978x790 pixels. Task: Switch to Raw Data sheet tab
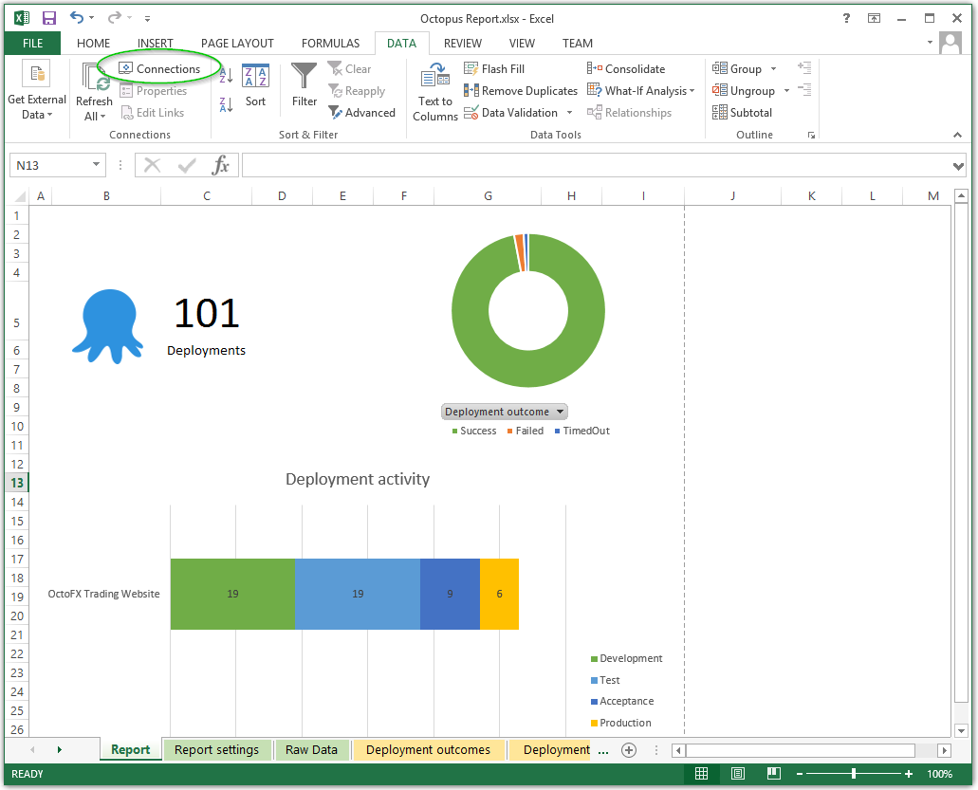click(311, 750)
